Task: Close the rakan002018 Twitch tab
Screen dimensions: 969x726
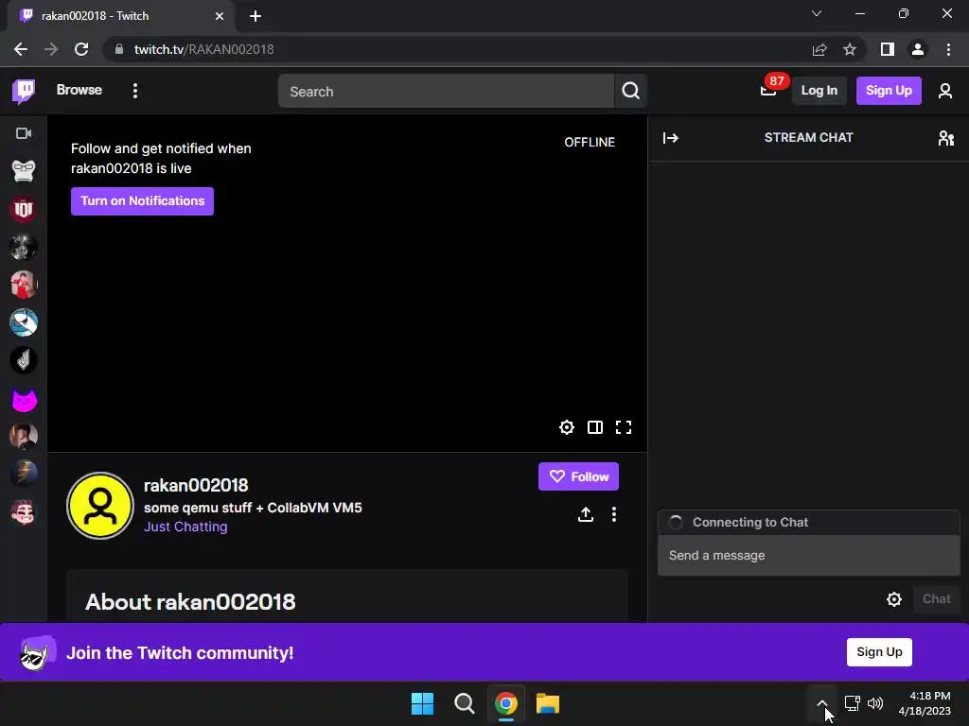Action: click(220, 16)
